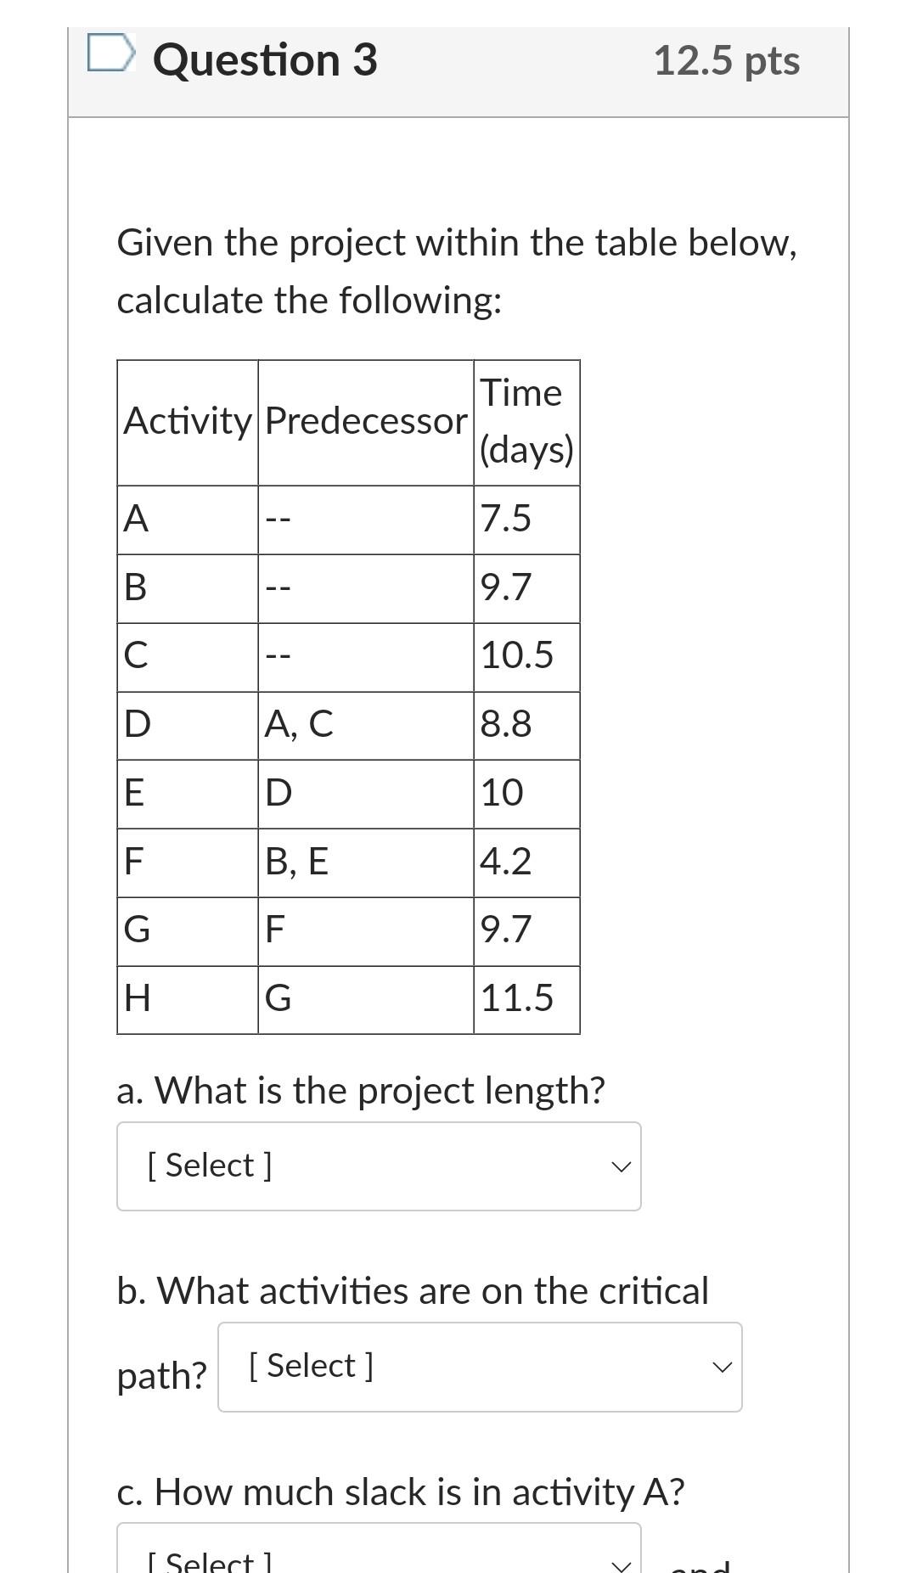Click the 11.5 time value for activity H
This screenshot has height=1573, width=917.
click(x=519, y=999)
